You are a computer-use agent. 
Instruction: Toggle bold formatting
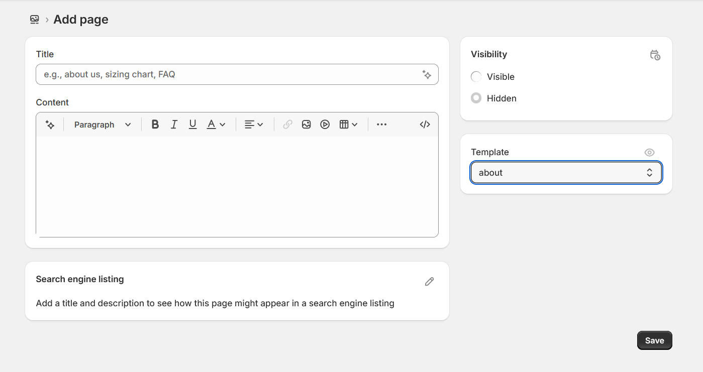point(155,124)
